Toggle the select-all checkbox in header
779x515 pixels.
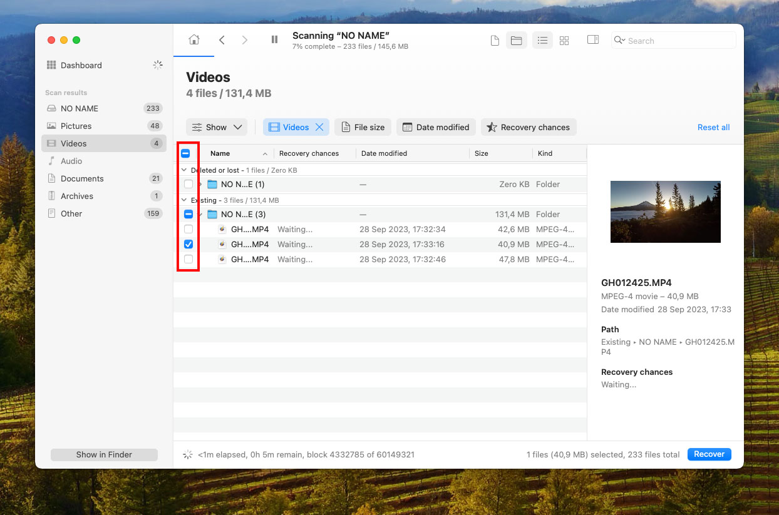click(185, 153)
